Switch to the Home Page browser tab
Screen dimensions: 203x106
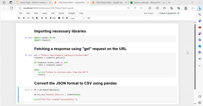pyautogui.click(x=33, y=3)
